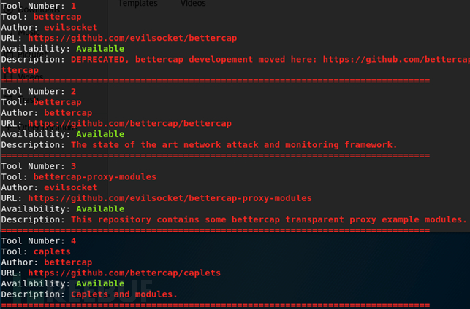Click the 'Tool Number: 4' line
Viewport: 470px width, 309px height.
(x=39, y=241)
